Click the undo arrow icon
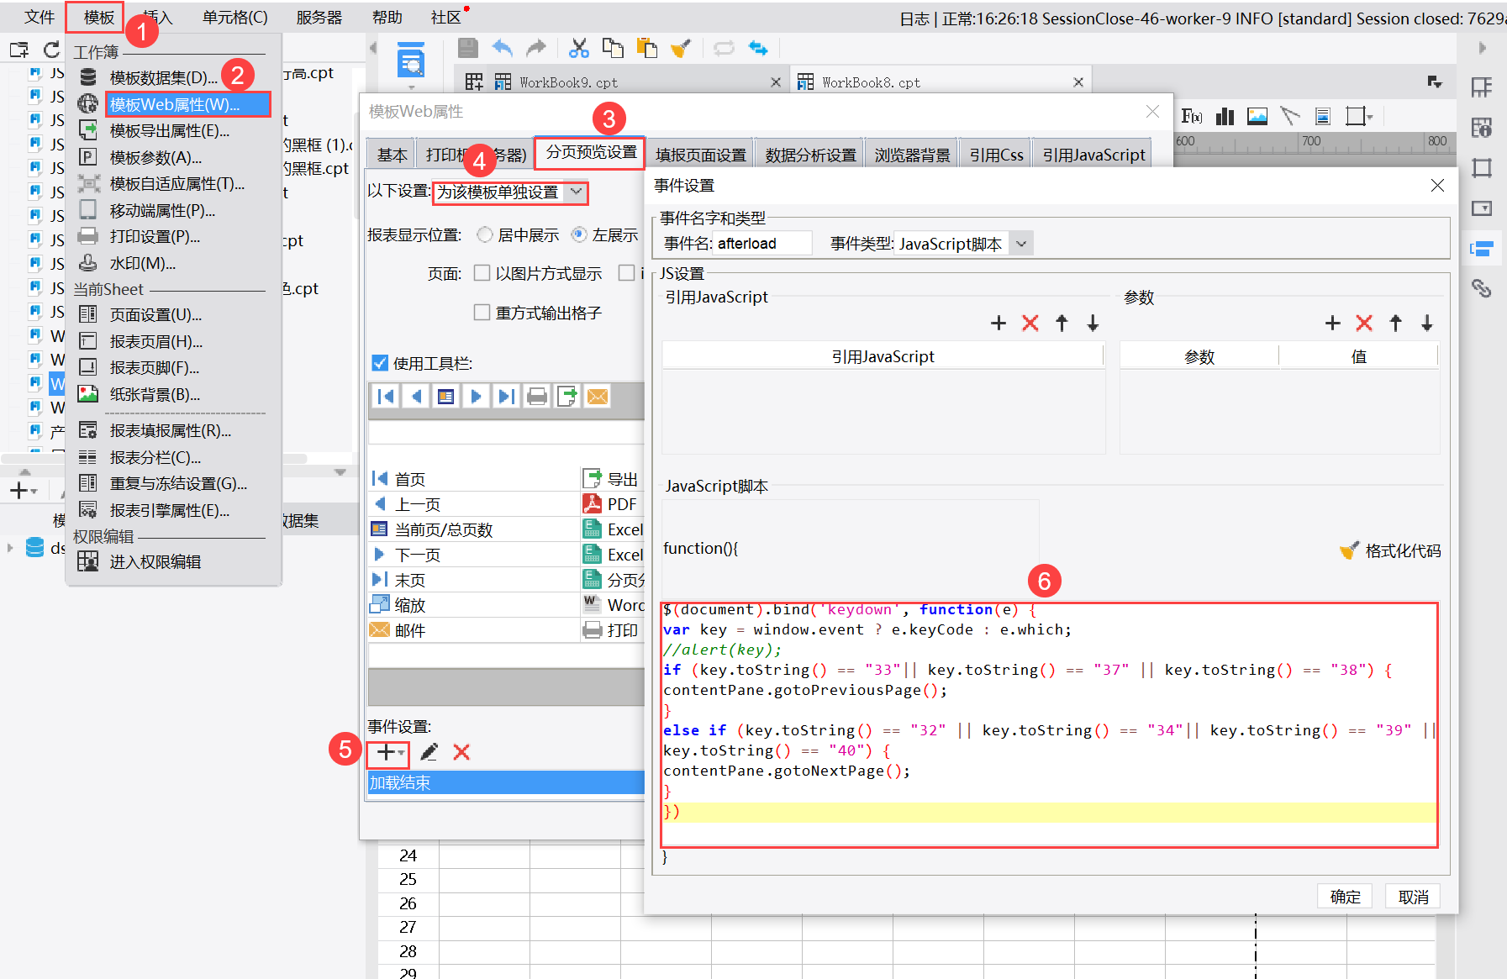 click(502, 49)
